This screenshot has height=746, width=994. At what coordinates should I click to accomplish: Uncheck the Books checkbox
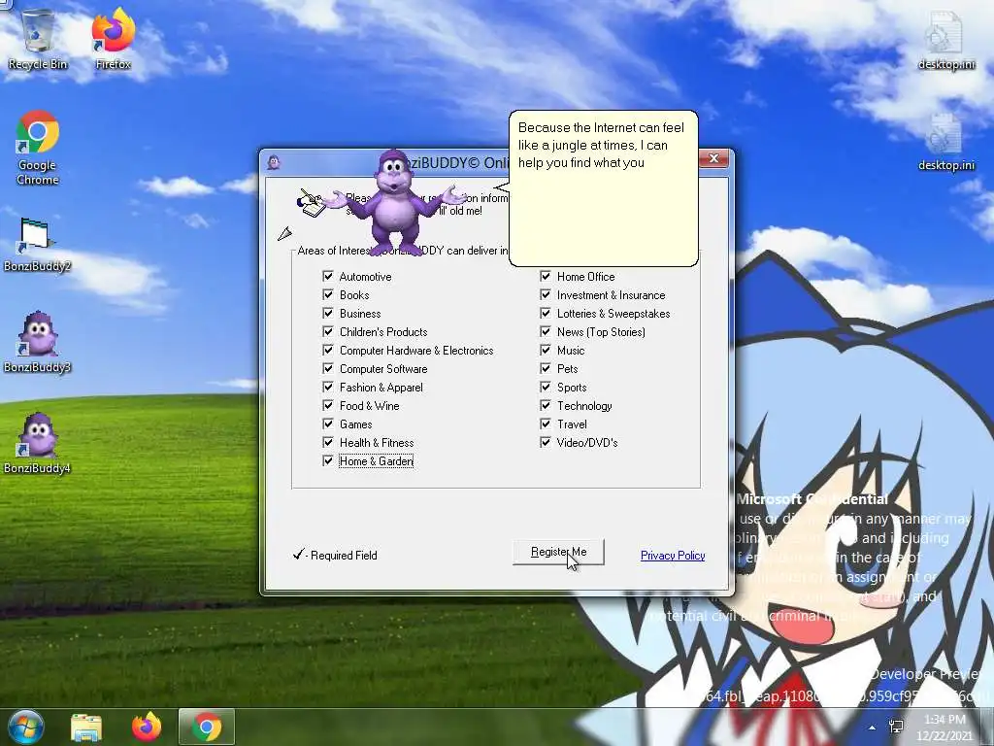tap(328, 294)
